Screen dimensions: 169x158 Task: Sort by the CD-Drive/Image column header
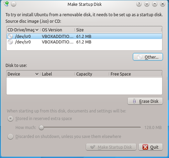coord(23,30)
